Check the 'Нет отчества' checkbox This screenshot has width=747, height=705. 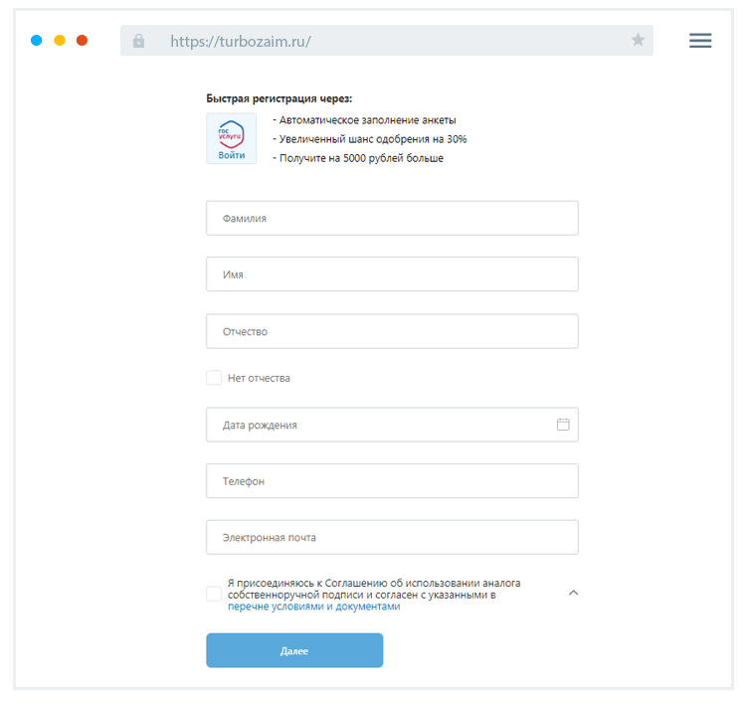(214, 378)
